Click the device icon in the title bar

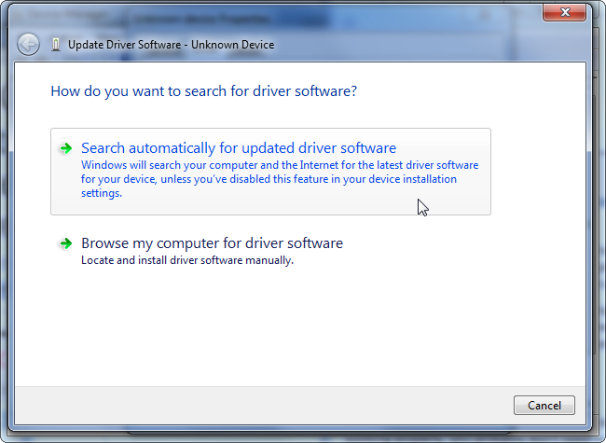pyautogui.click(x=57, y=44)
